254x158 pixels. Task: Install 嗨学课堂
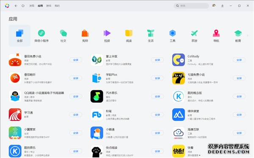pos(239,115)
